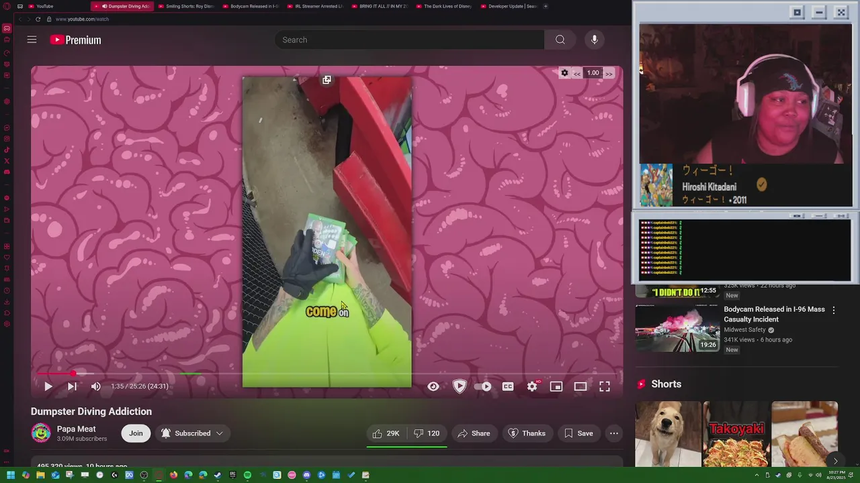Image resolution: width=860 pixels, height=483 pixels.
Task: Open Opera GX sidebar top gaming icon
Action: click(x=7, y=28)
